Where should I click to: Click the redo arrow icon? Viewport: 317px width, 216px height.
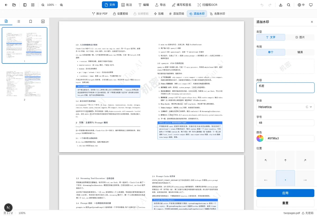coord(270,5)
